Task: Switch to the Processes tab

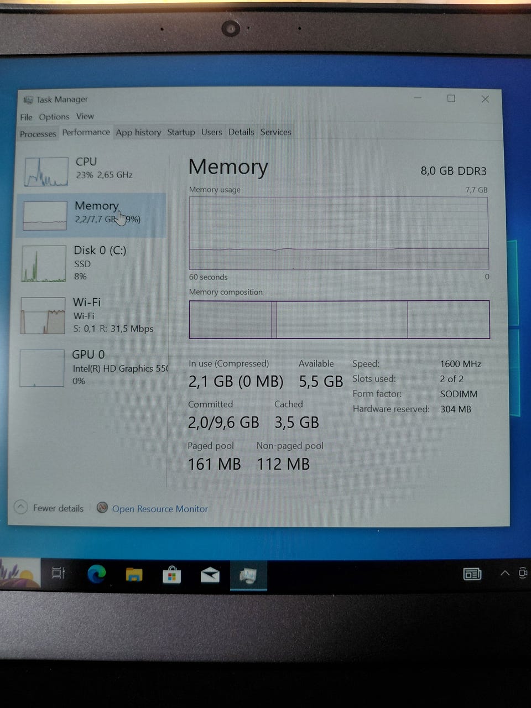Action: point(38,134)
